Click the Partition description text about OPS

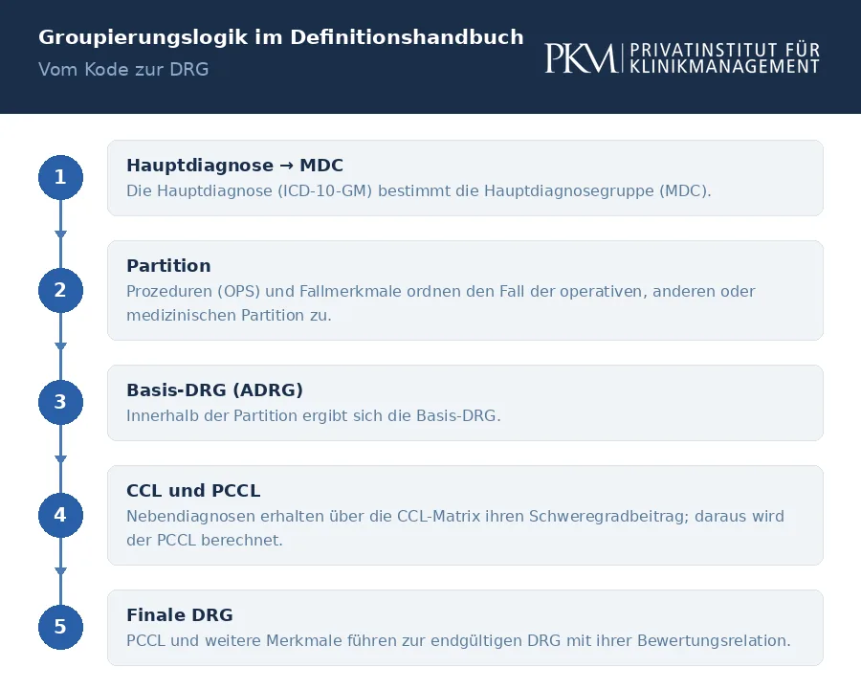tap(441, 303)
